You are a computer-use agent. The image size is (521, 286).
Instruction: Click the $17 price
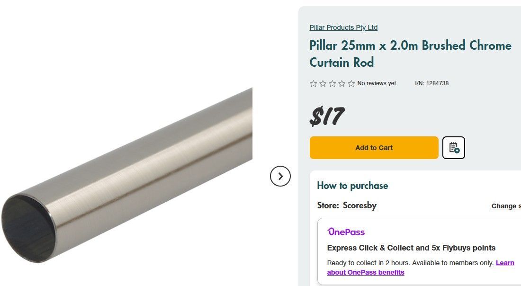pyautogui.click(x=327, y=116)
